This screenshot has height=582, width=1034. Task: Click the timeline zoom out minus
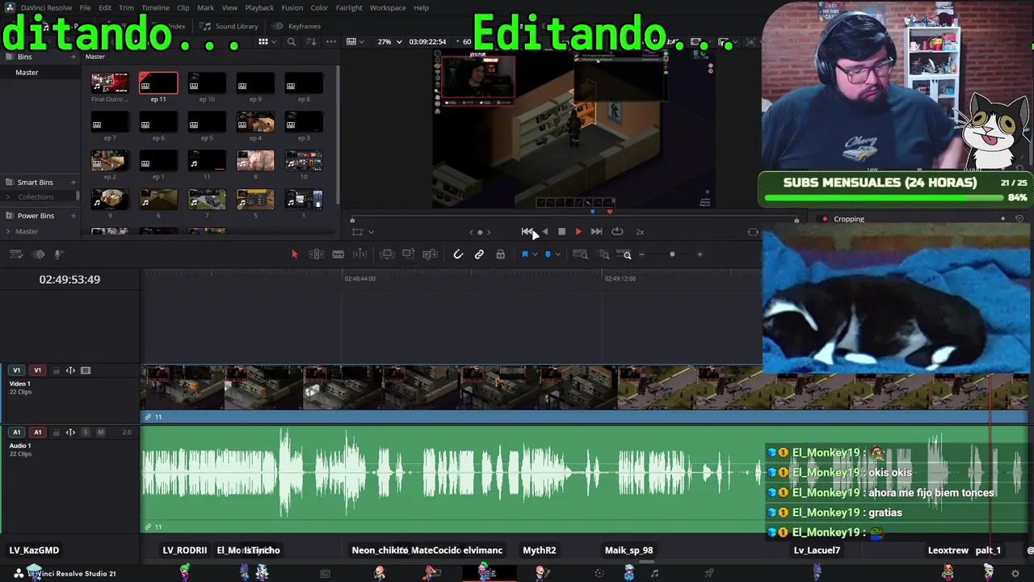(642, 255)
